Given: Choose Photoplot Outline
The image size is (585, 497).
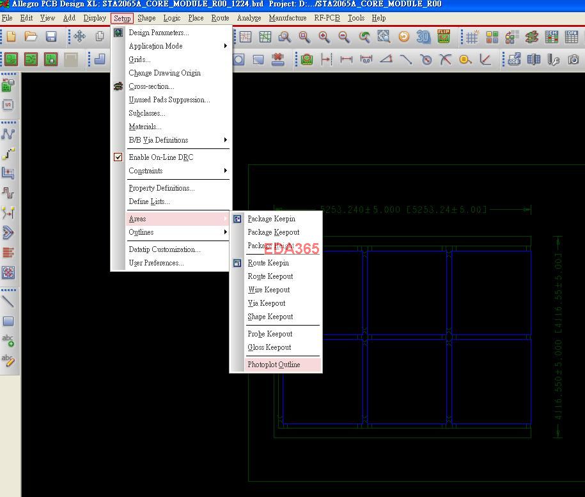Looking at the screenshot, I should pos(283,365).
